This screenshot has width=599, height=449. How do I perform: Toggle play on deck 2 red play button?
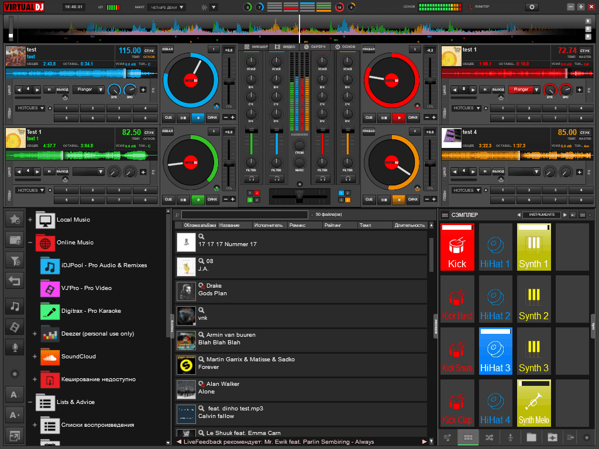(398, 118)
